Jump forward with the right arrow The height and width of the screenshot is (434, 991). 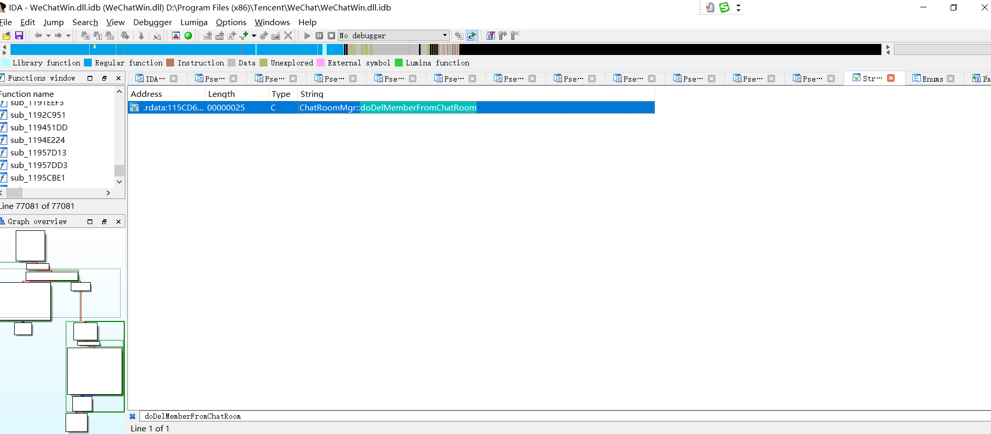[x=58, y=36]
